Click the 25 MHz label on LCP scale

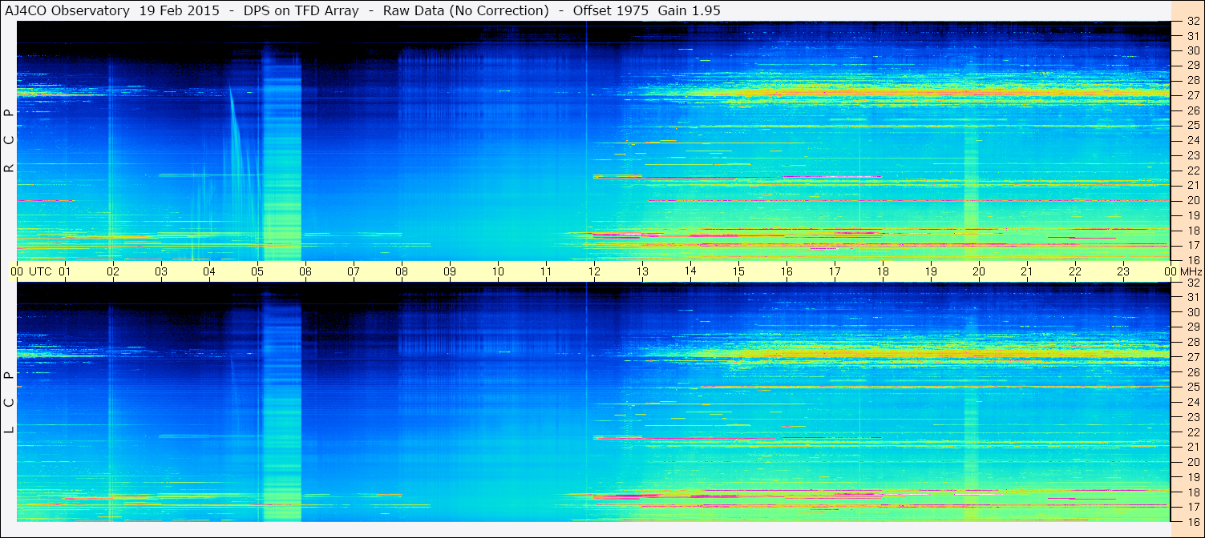tap(1193, 387)
